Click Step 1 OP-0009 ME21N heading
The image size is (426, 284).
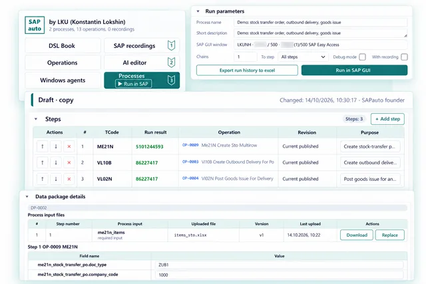pyautogui.click(x=53, y=247)
